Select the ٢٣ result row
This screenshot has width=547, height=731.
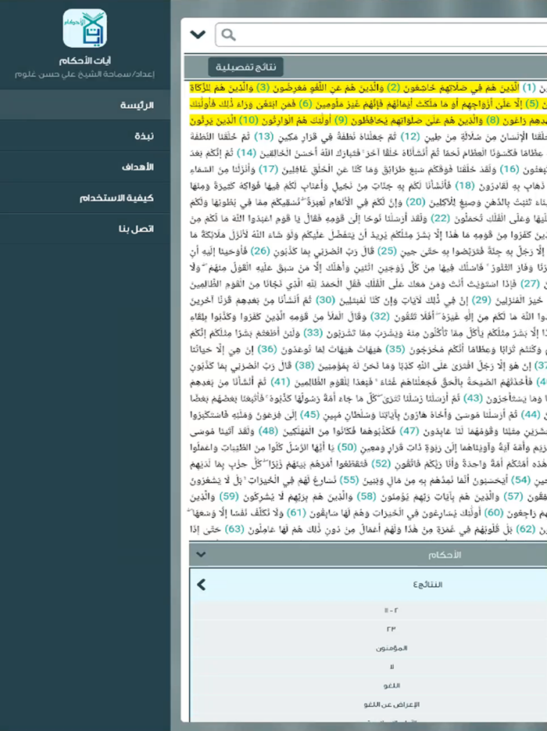click(391, 629)
